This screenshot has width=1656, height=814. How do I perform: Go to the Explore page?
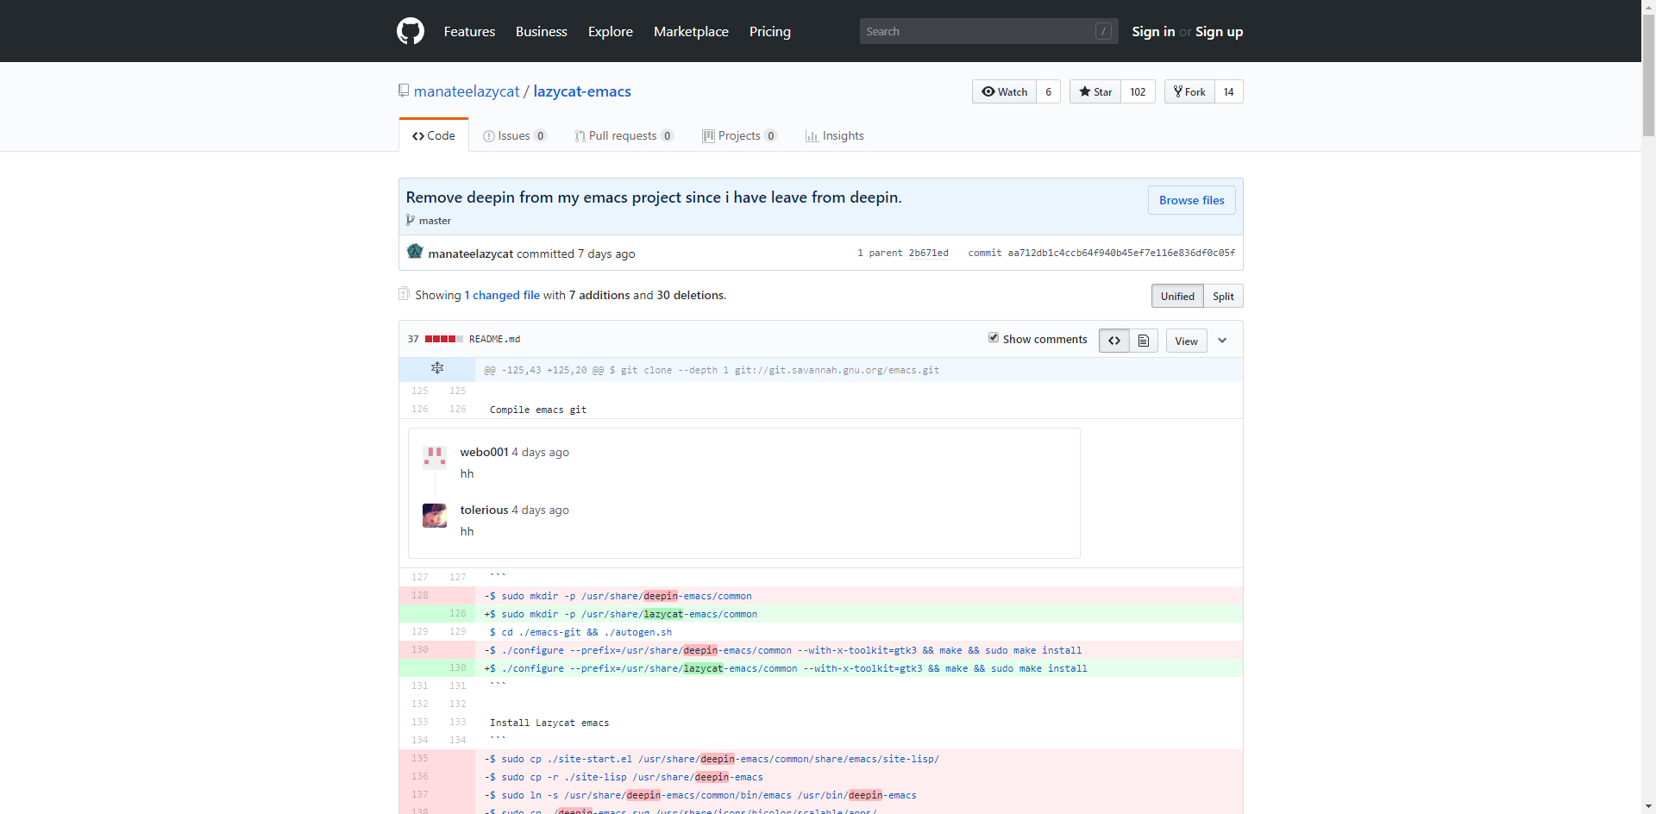(611, 32)
